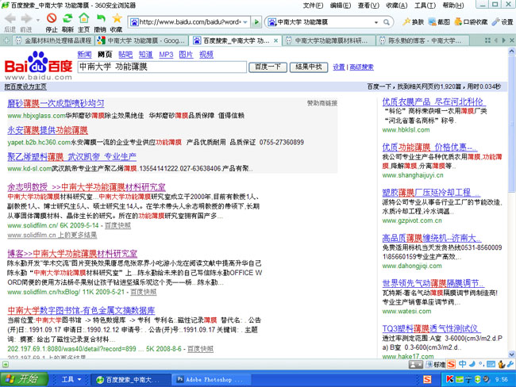Viewport: 516px width, 387px height.
Task: Click the red Stop loading icon
Action: click(x=52, y=18)
